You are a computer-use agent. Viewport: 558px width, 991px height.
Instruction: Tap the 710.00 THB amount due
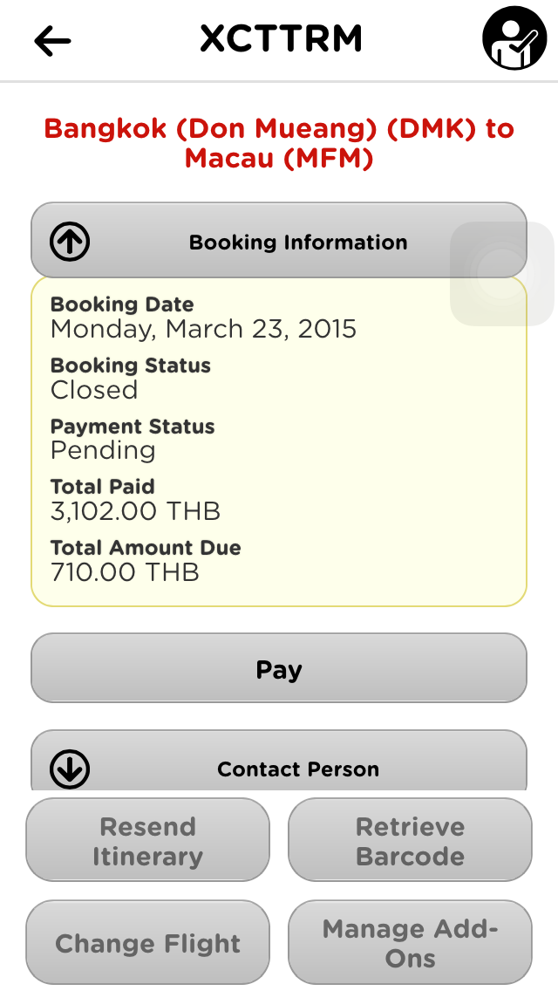click(125, 572)
